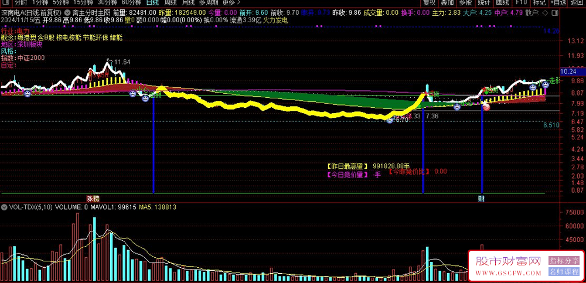
Task: Add stock via +自选 button
Action: (558, 2)
